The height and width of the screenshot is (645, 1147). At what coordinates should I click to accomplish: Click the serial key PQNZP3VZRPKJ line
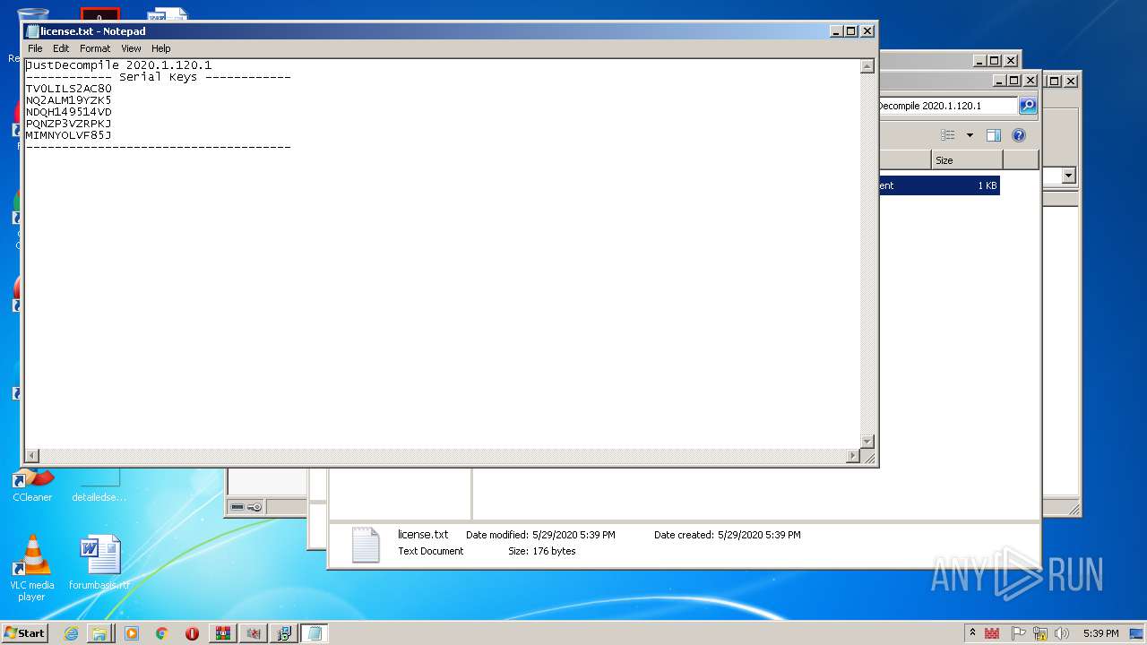[x=69, y=124]
